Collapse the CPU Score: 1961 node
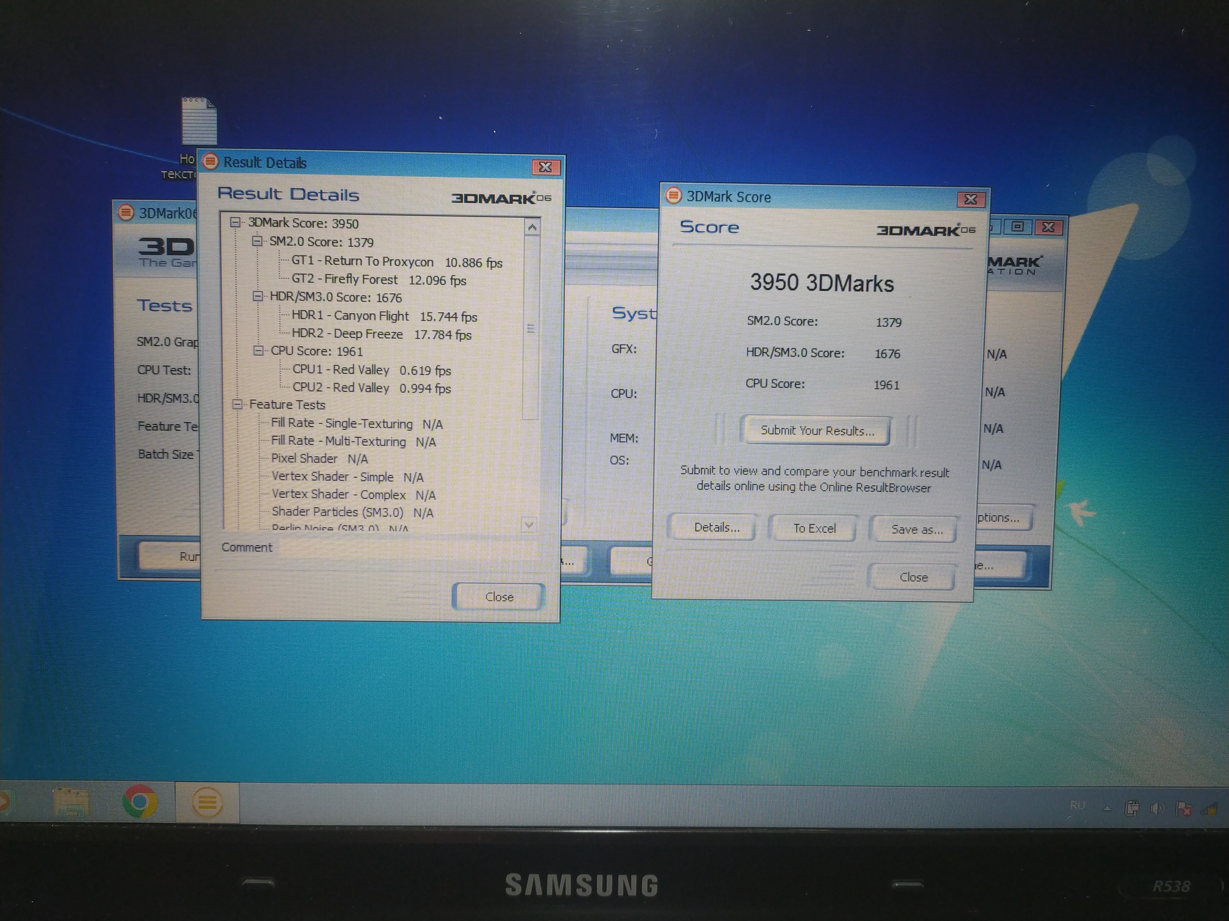The height and width of the screenshot is (921, 1229). (x=258, y=350)
